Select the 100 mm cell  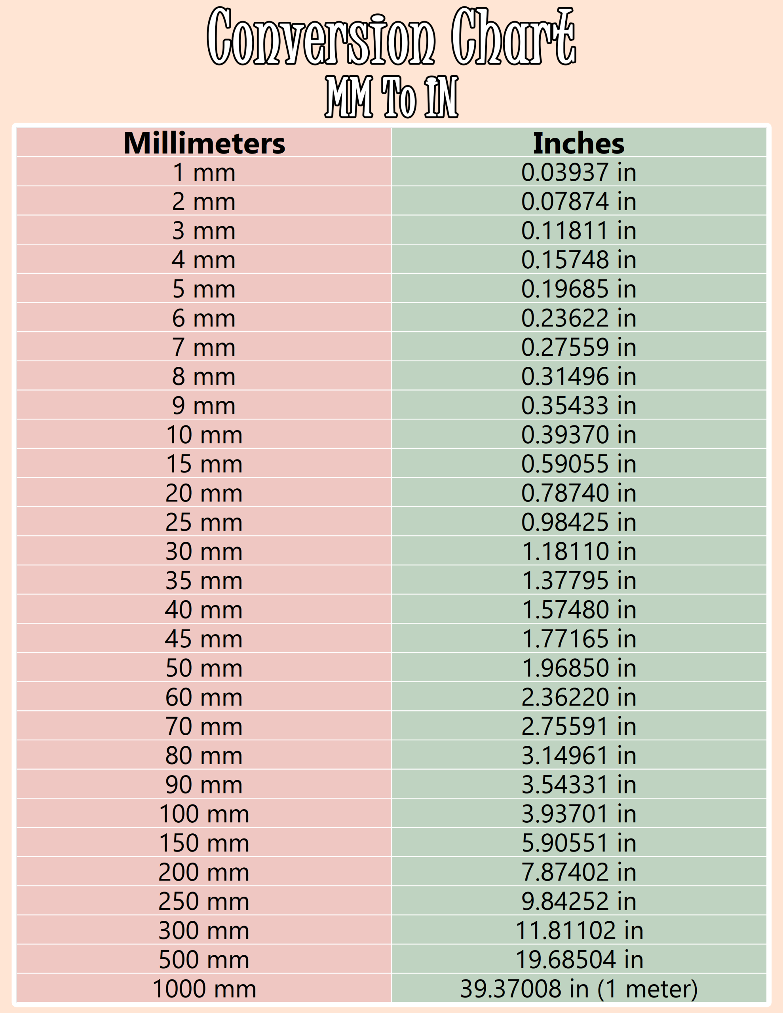coord(204,814)
